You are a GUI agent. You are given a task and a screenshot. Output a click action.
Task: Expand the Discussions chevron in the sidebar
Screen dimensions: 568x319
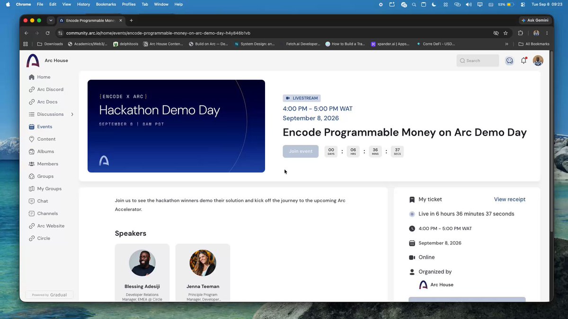pyautogui.click(x=72, y=114)
